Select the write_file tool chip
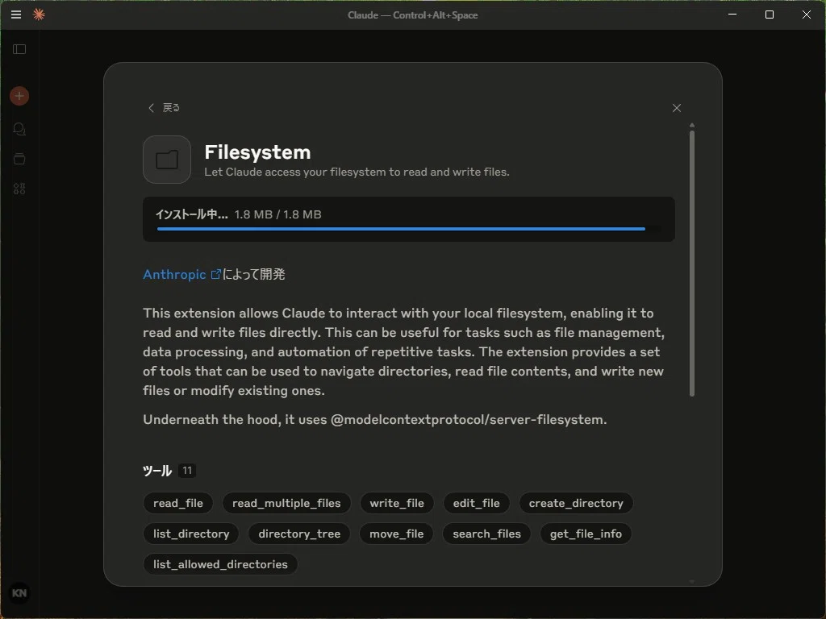The image size is (826, 619). tap(397, 503)
